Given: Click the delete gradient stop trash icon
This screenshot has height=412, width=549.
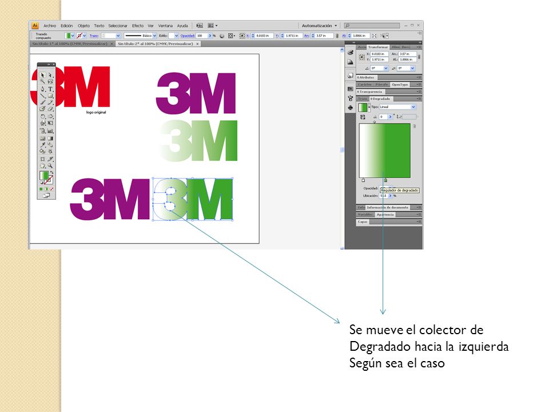Looking at the screenshot, I should [414, 126].
